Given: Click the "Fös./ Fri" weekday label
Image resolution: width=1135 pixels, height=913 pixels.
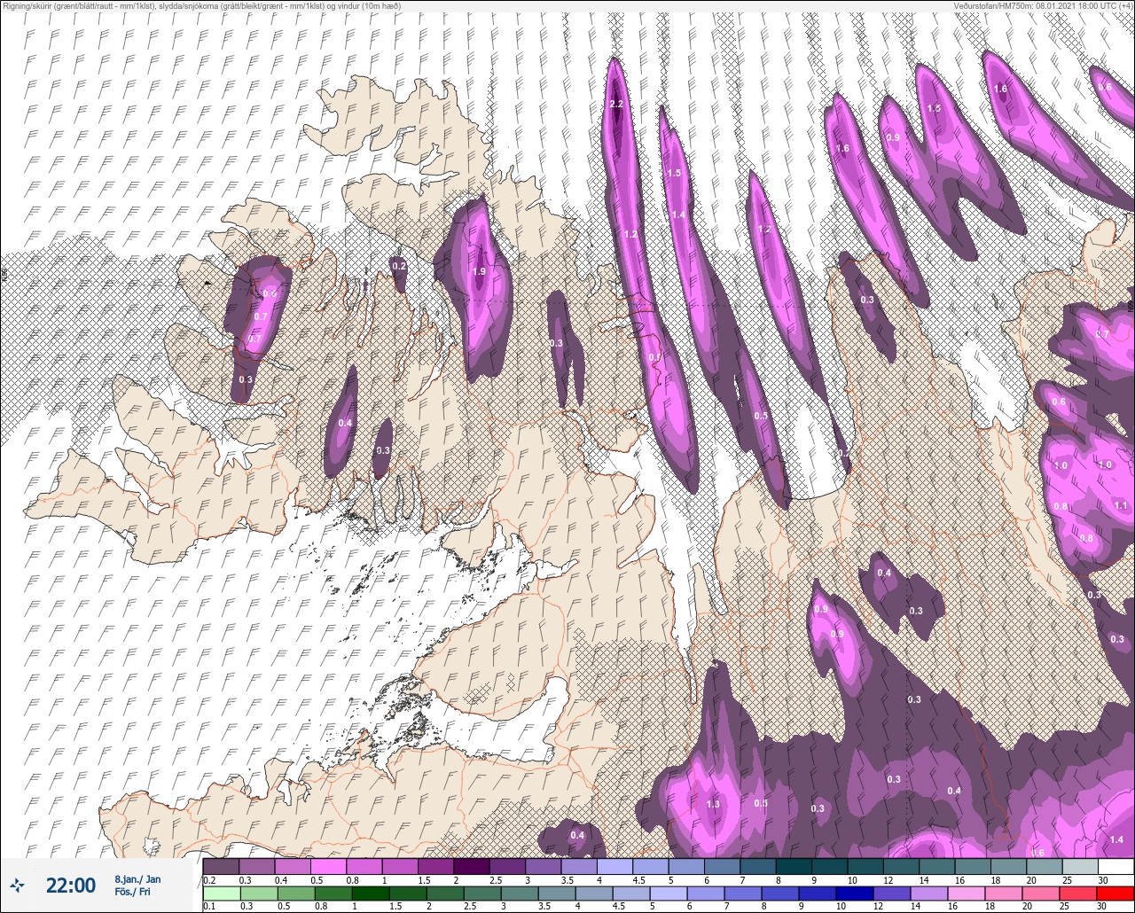Looking at the screenshot, I should click(130, 892).
